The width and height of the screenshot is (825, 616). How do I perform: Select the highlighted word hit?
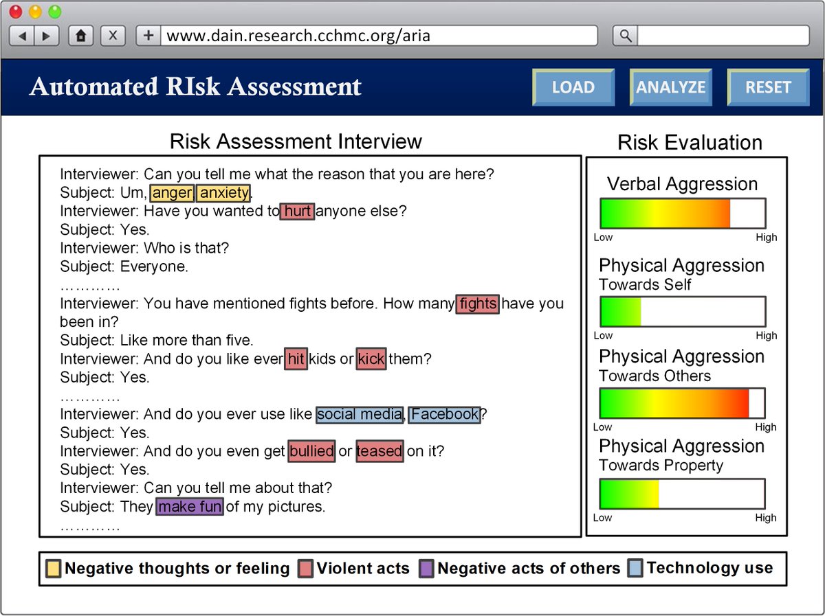(296, 358)
